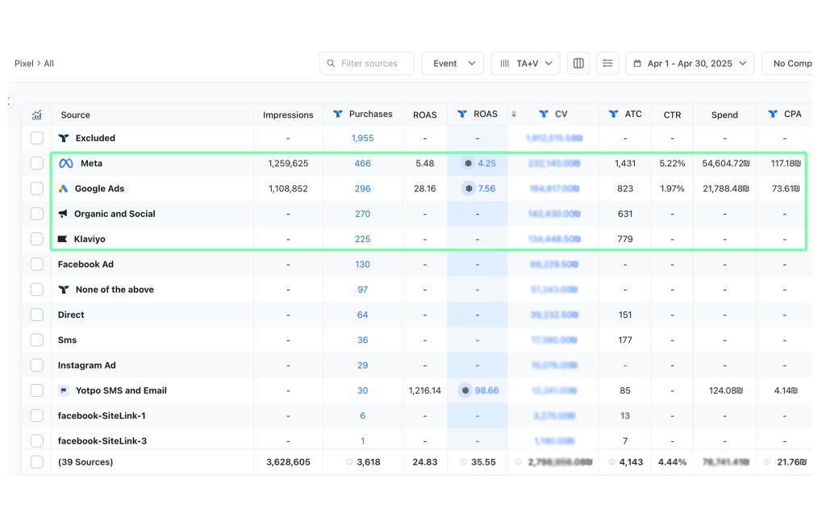Select the Direct row checkbox

click(x=37, y=315)
